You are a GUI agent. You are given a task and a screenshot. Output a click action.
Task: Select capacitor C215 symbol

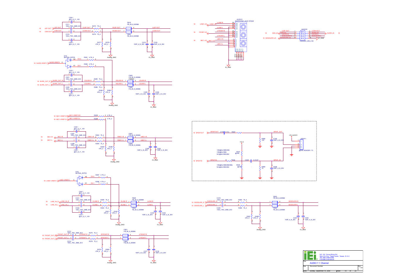click(x=147, y=44)
